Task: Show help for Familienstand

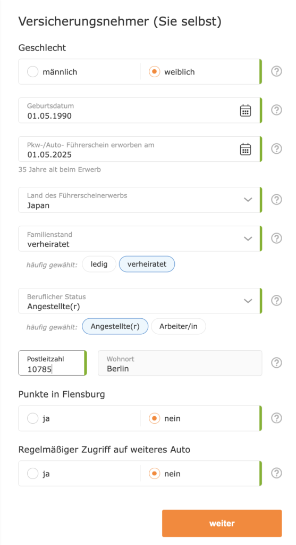Action: [x=276, y=238]
